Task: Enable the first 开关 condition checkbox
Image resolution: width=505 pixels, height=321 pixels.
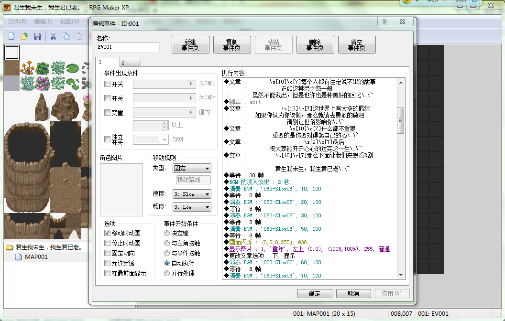Action: (108, 84)
